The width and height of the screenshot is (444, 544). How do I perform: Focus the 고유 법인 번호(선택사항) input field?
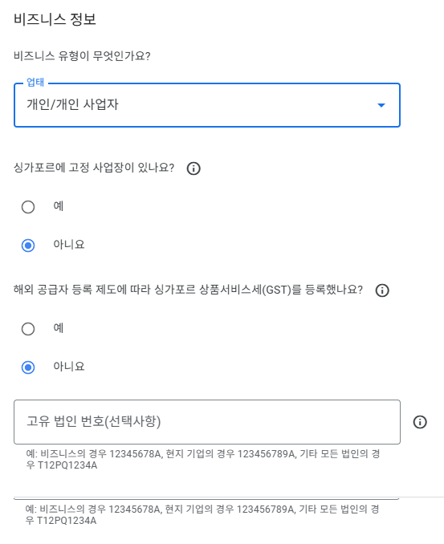207,422
